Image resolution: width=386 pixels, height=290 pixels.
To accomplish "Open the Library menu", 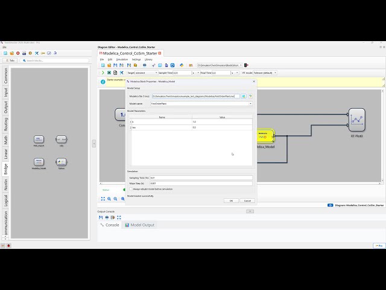I will [148, 59].
